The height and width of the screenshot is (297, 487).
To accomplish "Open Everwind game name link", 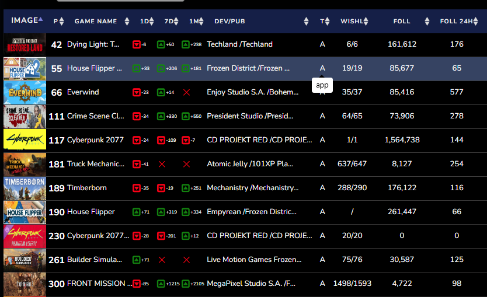I will pos(83,92).
